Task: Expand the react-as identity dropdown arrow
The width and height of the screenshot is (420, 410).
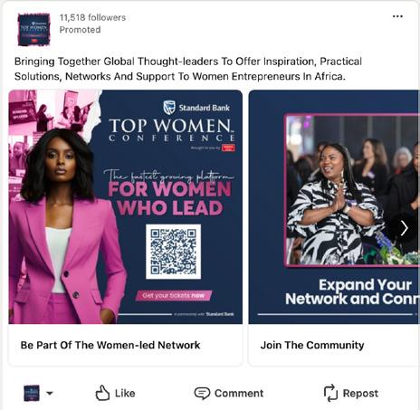Action: pyautogui.click(x=50, y=393)
